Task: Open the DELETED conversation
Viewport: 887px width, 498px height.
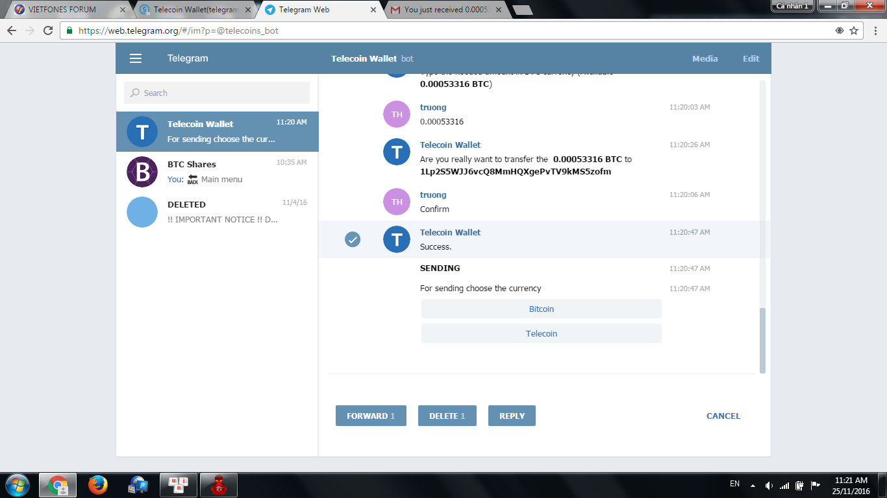Action: (218, 212)
